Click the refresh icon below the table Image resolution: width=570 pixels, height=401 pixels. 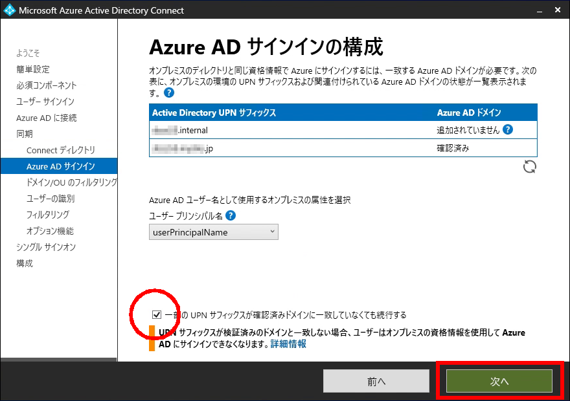point(530,167)
